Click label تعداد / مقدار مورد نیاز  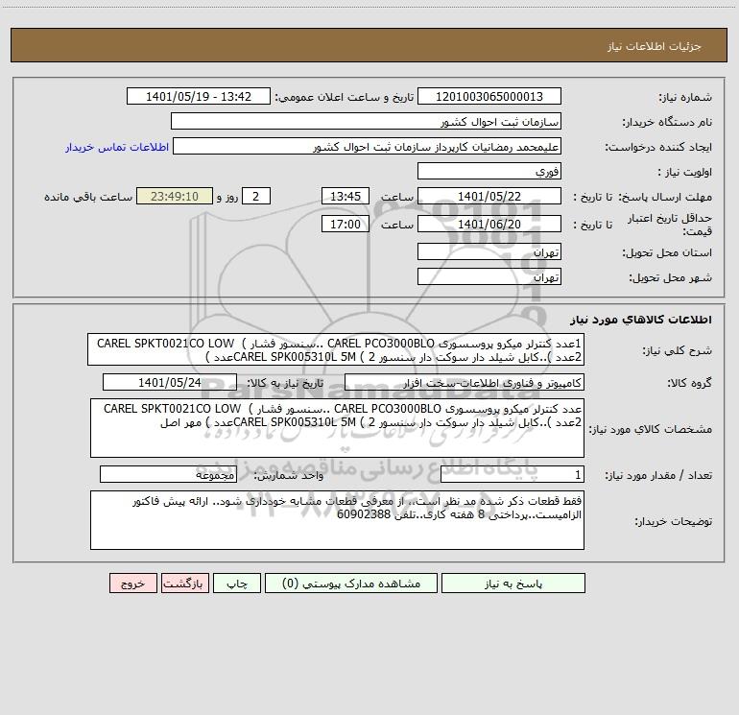tap(659, 476)
